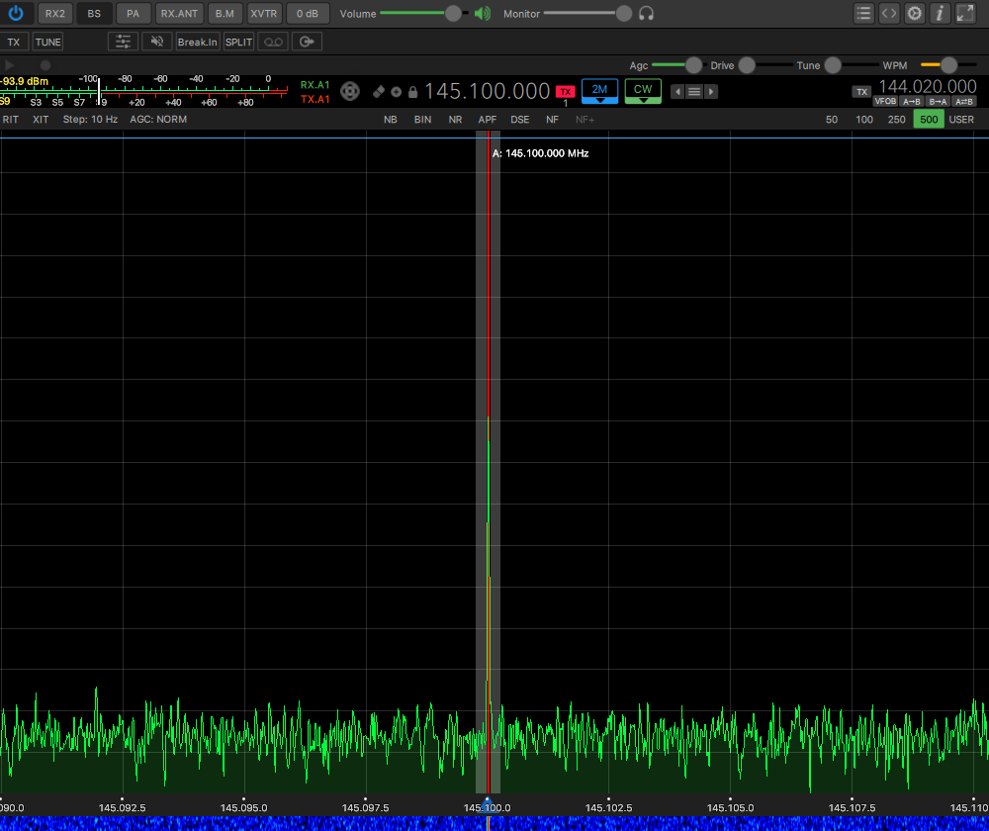Click the 144.020.000 VFO B frequency
Viewport: 989px width, 831px height.
(x=928, y=86)
